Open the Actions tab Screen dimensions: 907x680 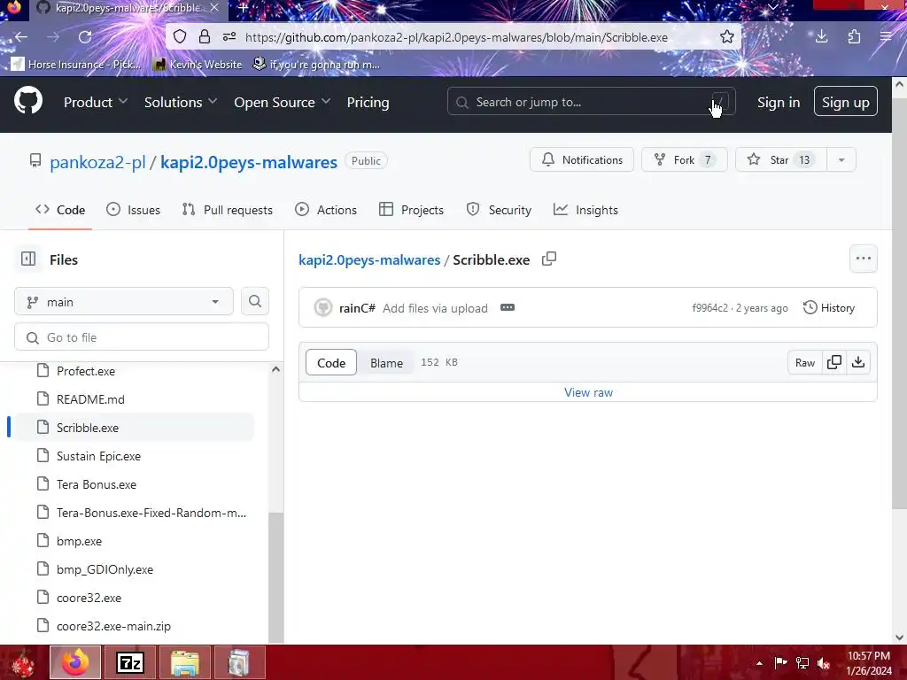tap(326, 210)
